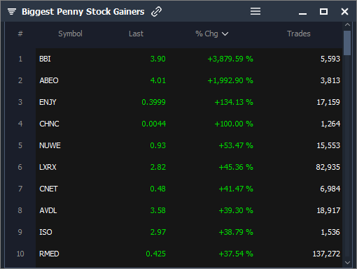Close the Biggest Penny Stock Gainers window
The height and width of the screenshot is (269, 357).
coord(344,12)
